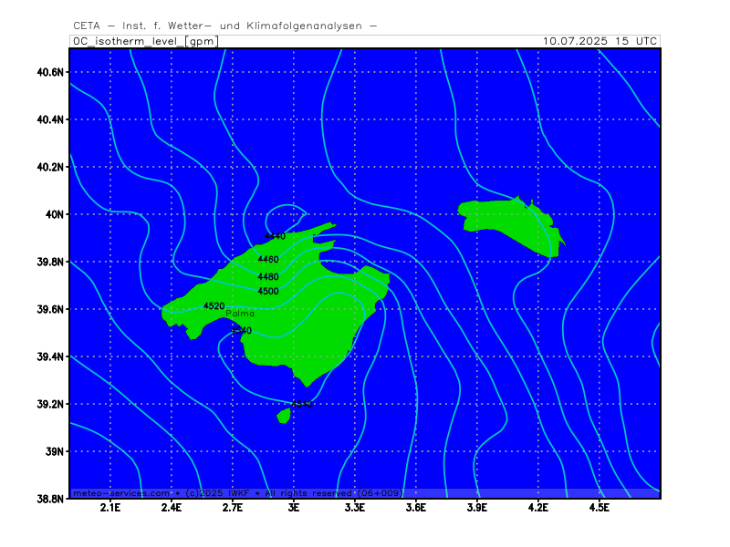Click the 3E longitude label
The image size is (730, 547).
click(294, 508)
